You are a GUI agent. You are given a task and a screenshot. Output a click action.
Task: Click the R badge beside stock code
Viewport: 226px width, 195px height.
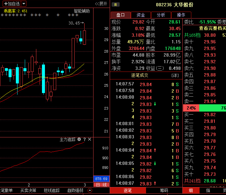pyautogui.click(x=116, y=5)
